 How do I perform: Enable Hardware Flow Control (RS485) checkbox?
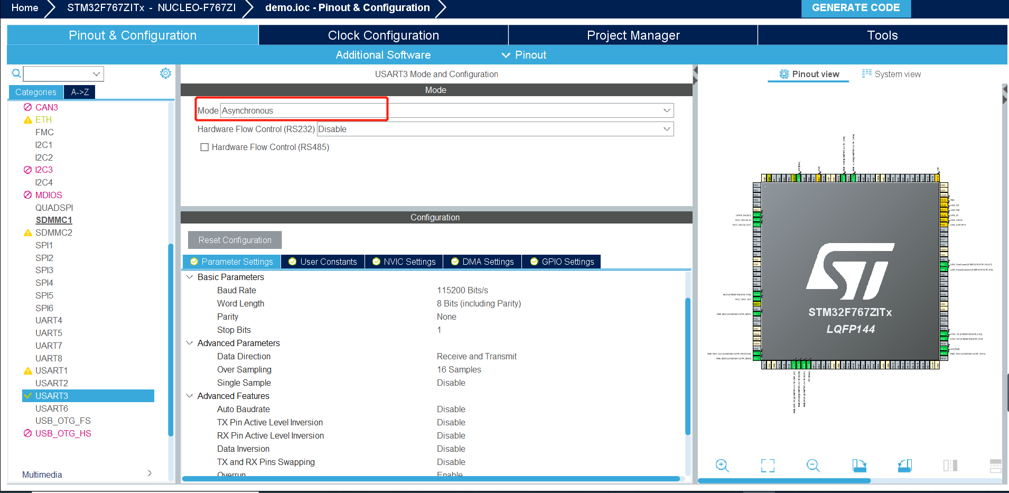pos(204,147)
